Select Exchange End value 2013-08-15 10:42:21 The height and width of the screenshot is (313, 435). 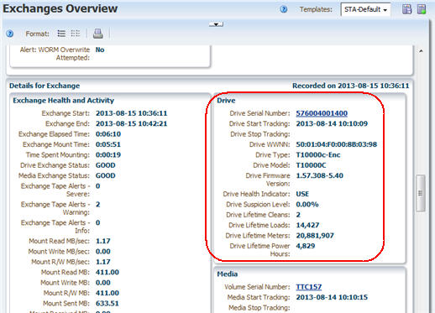[131, 123]
